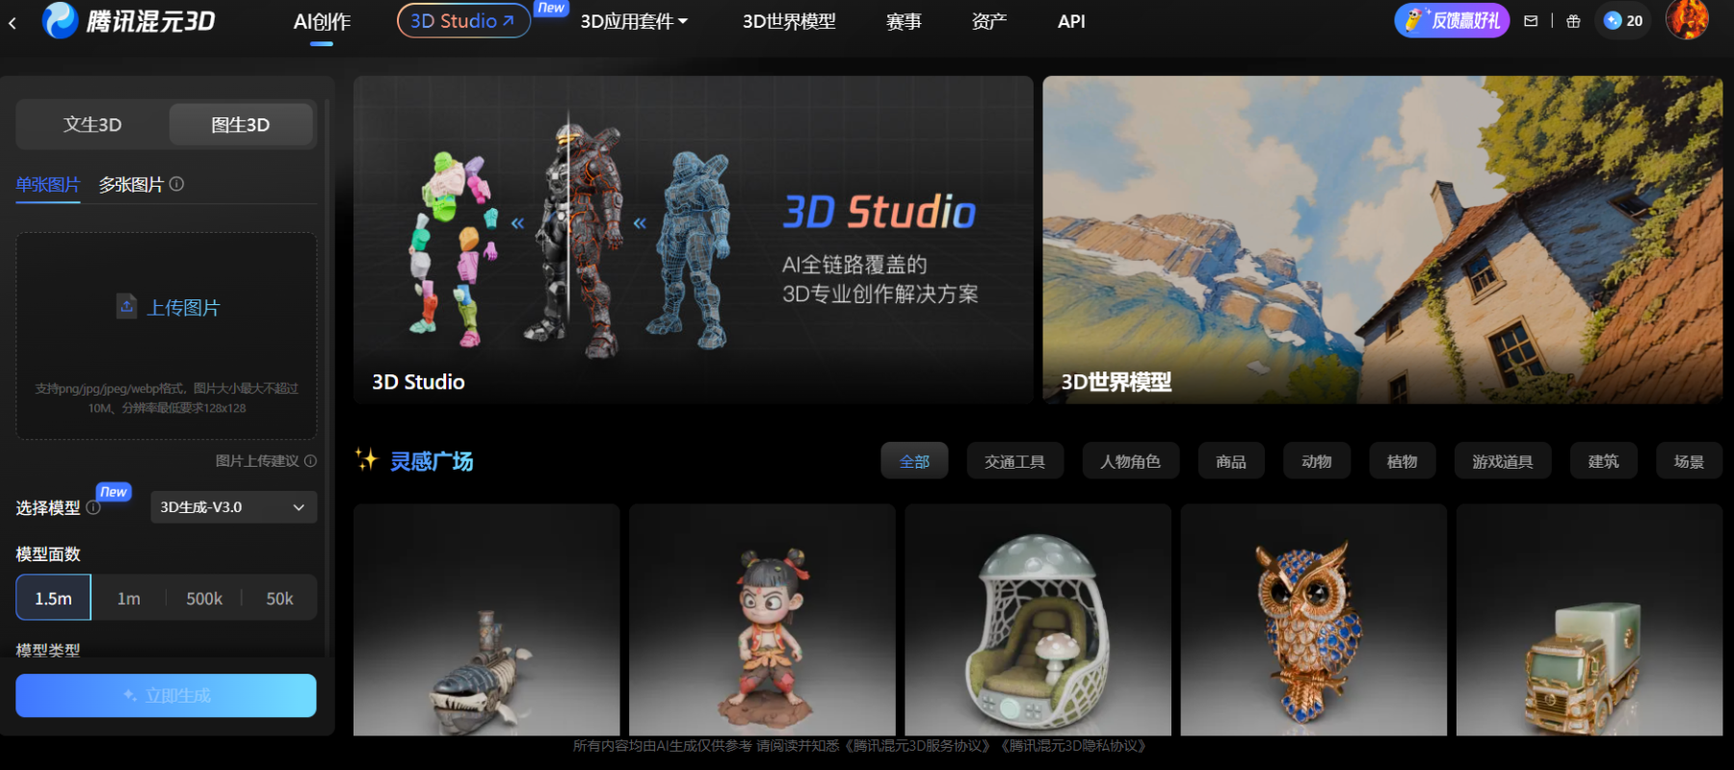Filter gallery by 游戏道具

[1503, 461]
